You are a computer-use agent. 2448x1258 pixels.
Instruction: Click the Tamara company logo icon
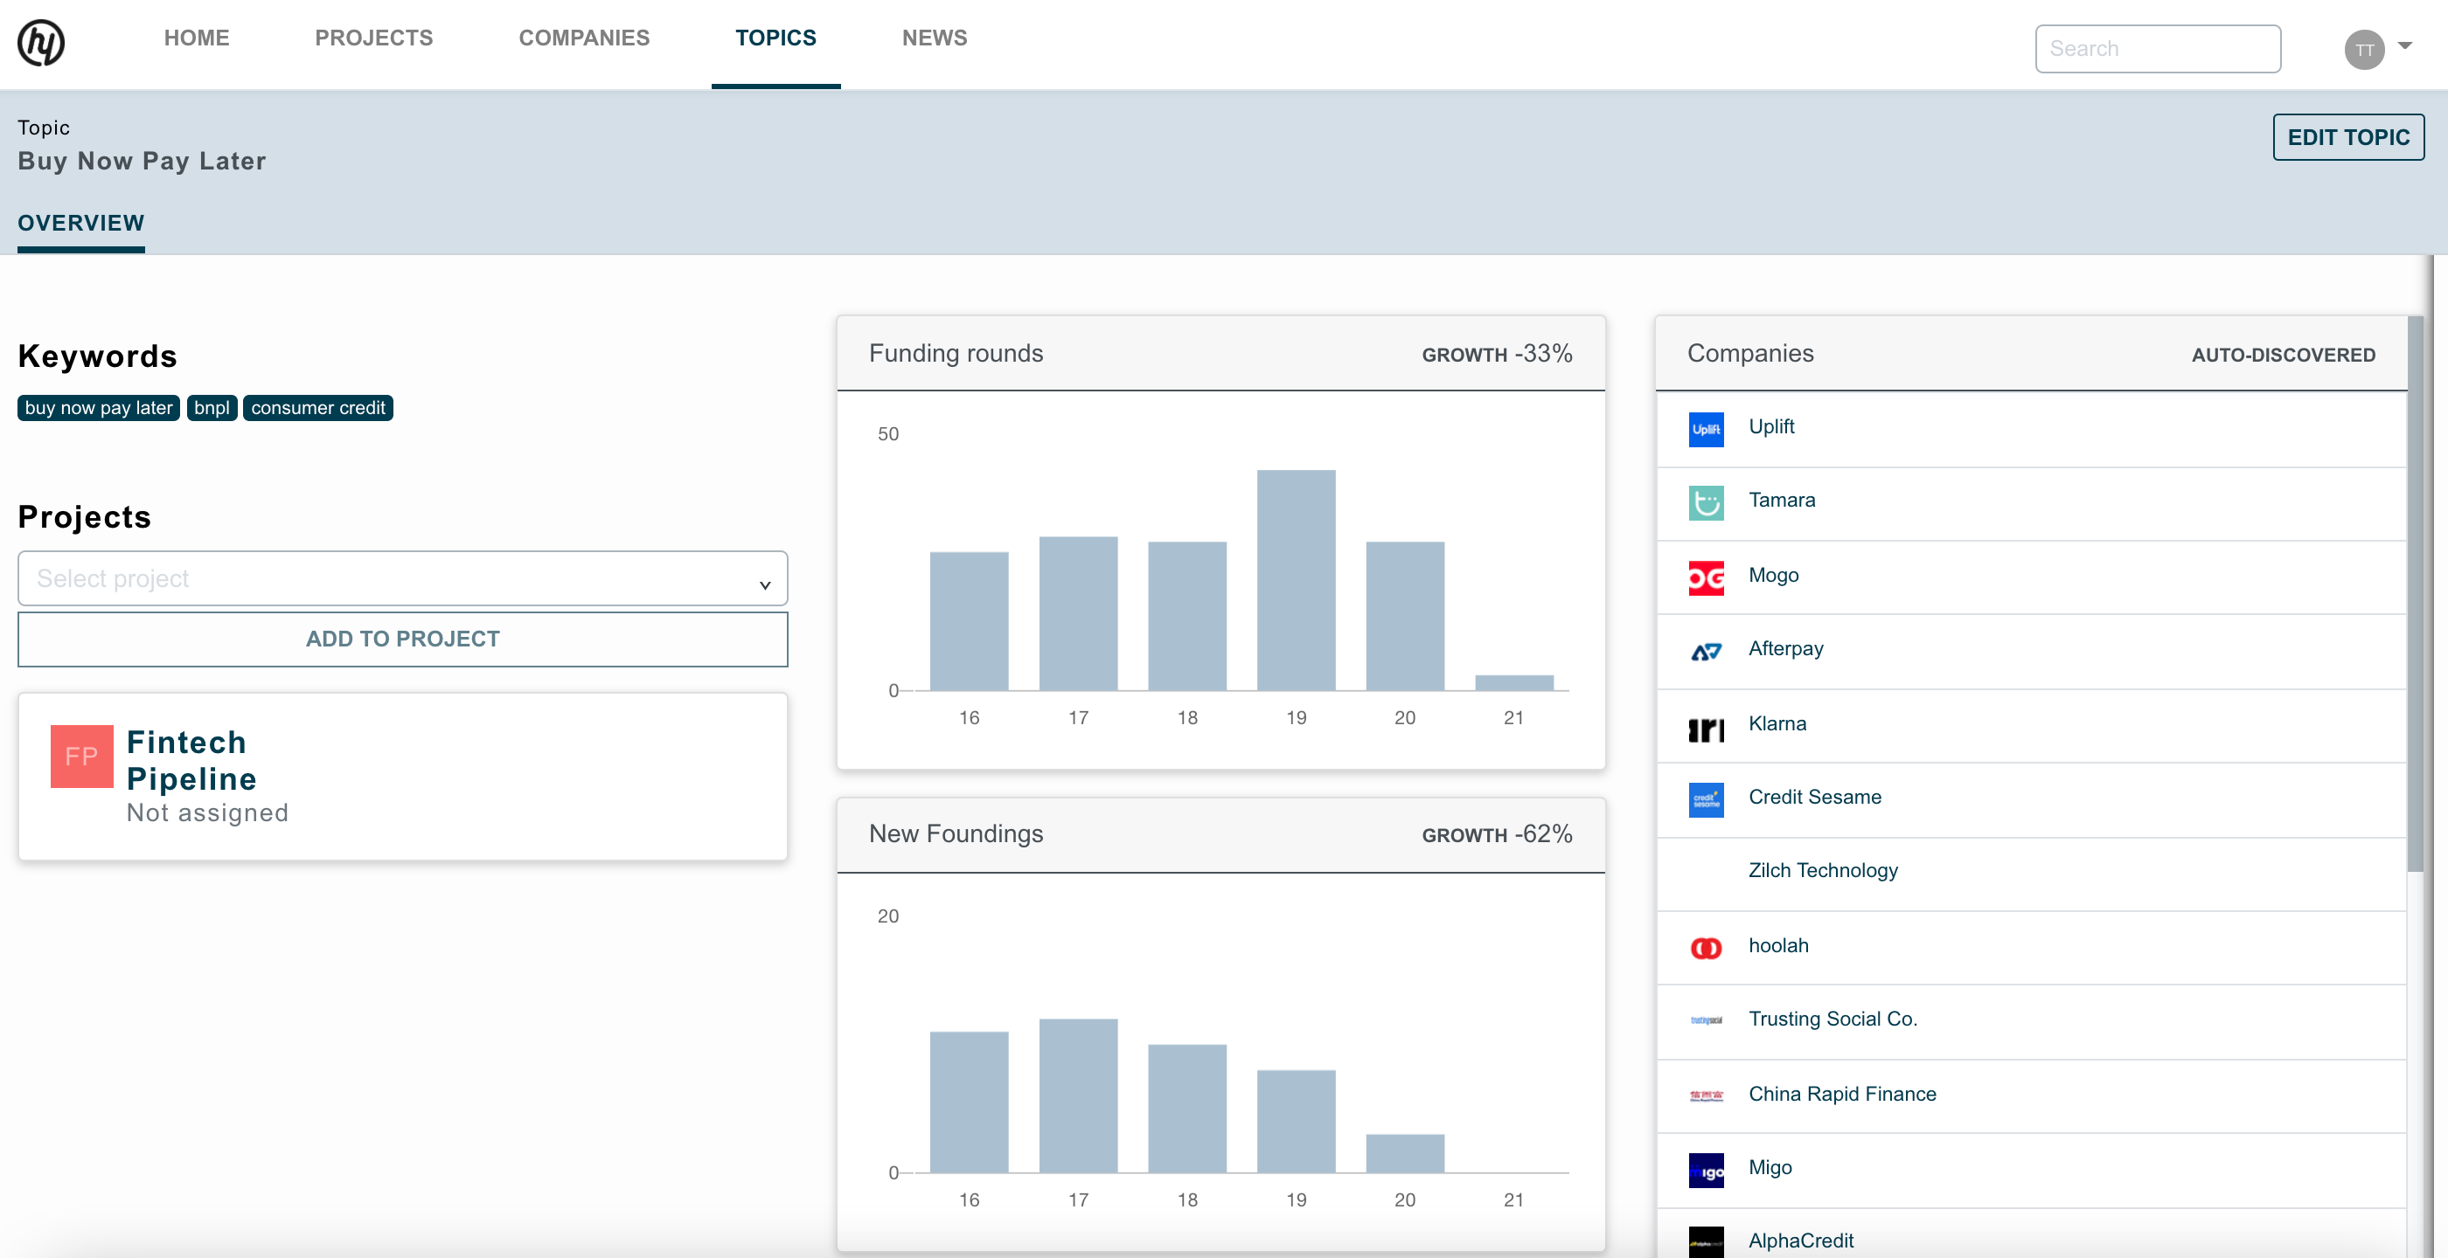pos(1706,502)
